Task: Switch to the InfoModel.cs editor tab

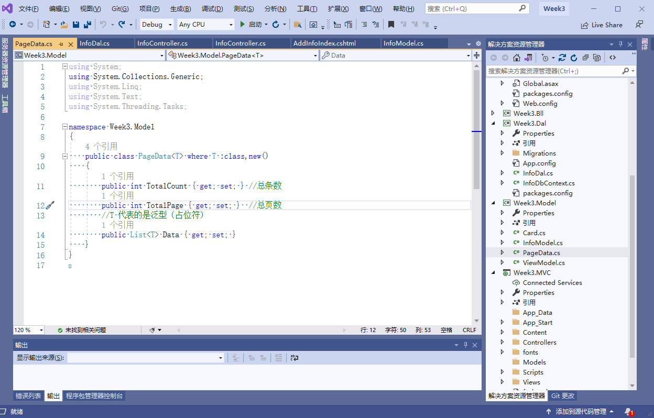Action: coord(403,43)
